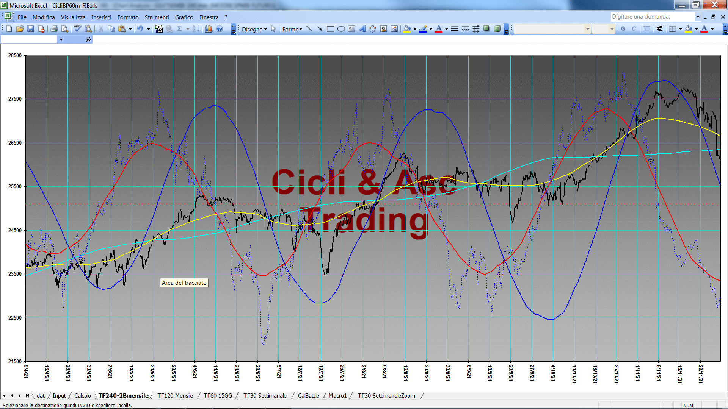Undo the last action
Screen dimensions: 728x409
140,29
